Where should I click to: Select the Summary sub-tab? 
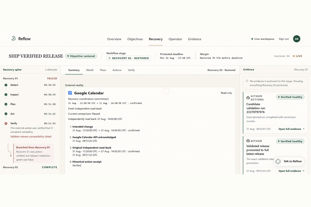[74, 70]
